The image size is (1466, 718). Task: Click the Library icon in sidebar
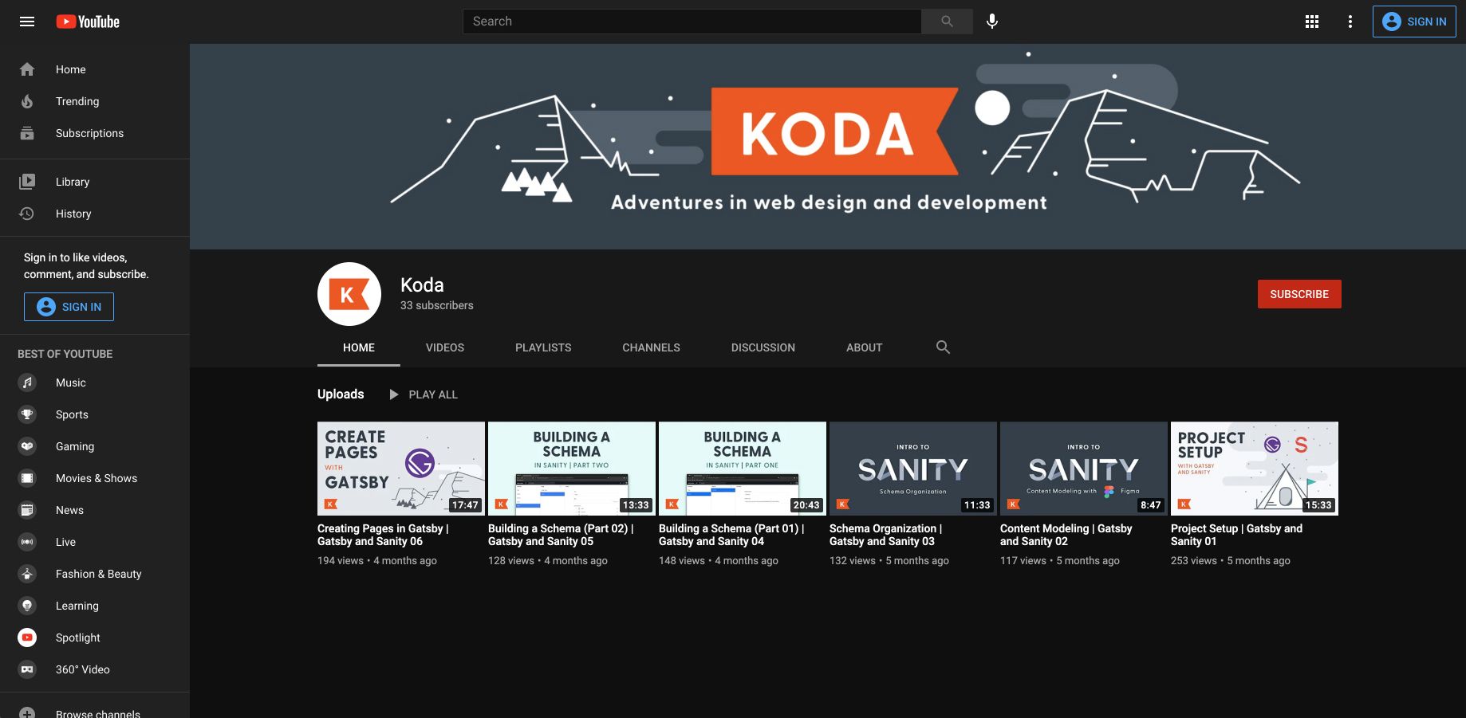27,182
